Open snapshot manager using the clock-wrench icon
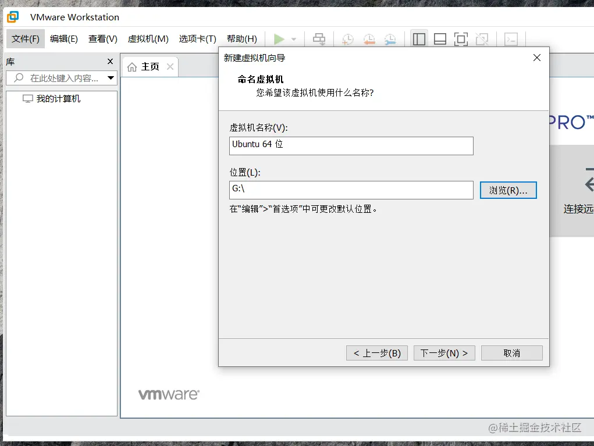The height and width of the screenshot is (446, 594). pos(390,40)
